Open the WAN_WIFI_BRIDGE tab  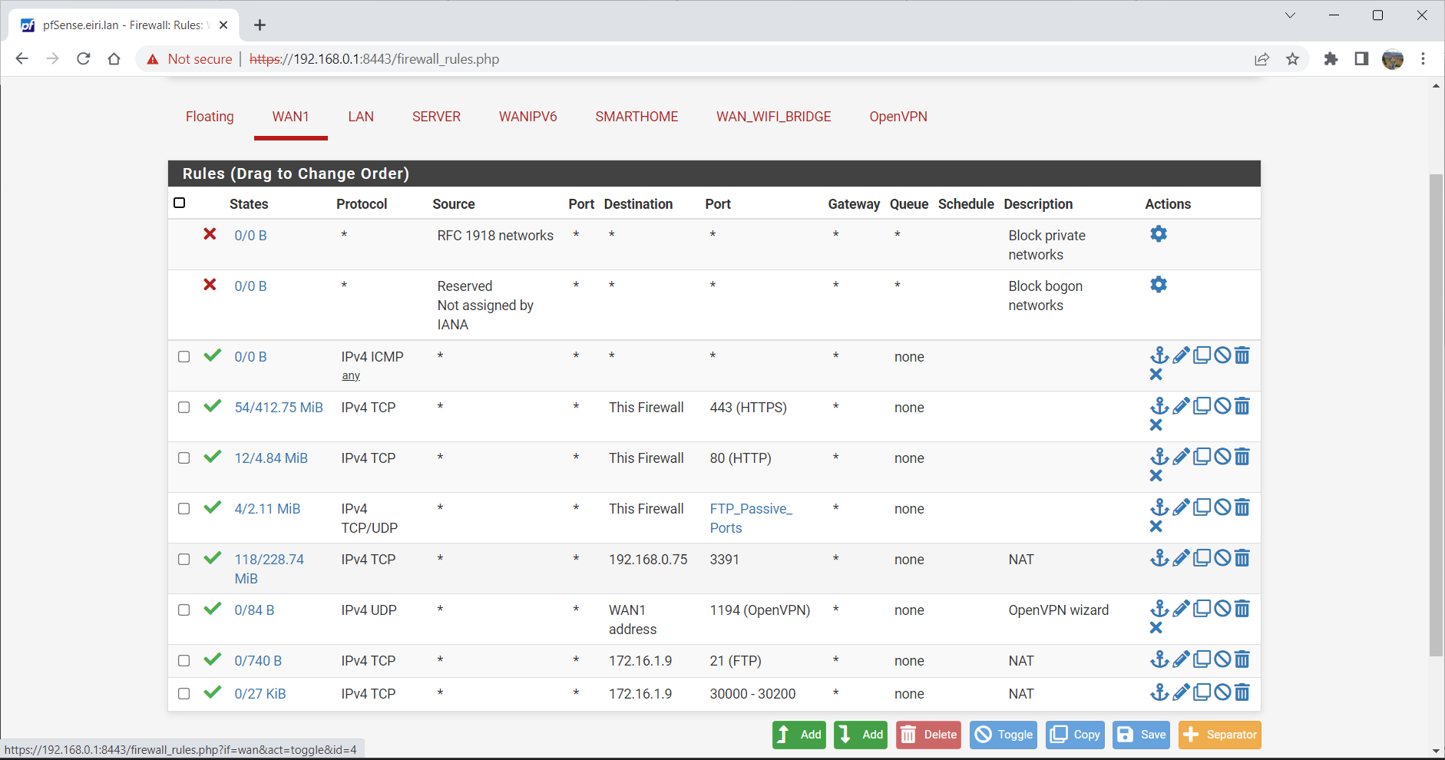774,117
